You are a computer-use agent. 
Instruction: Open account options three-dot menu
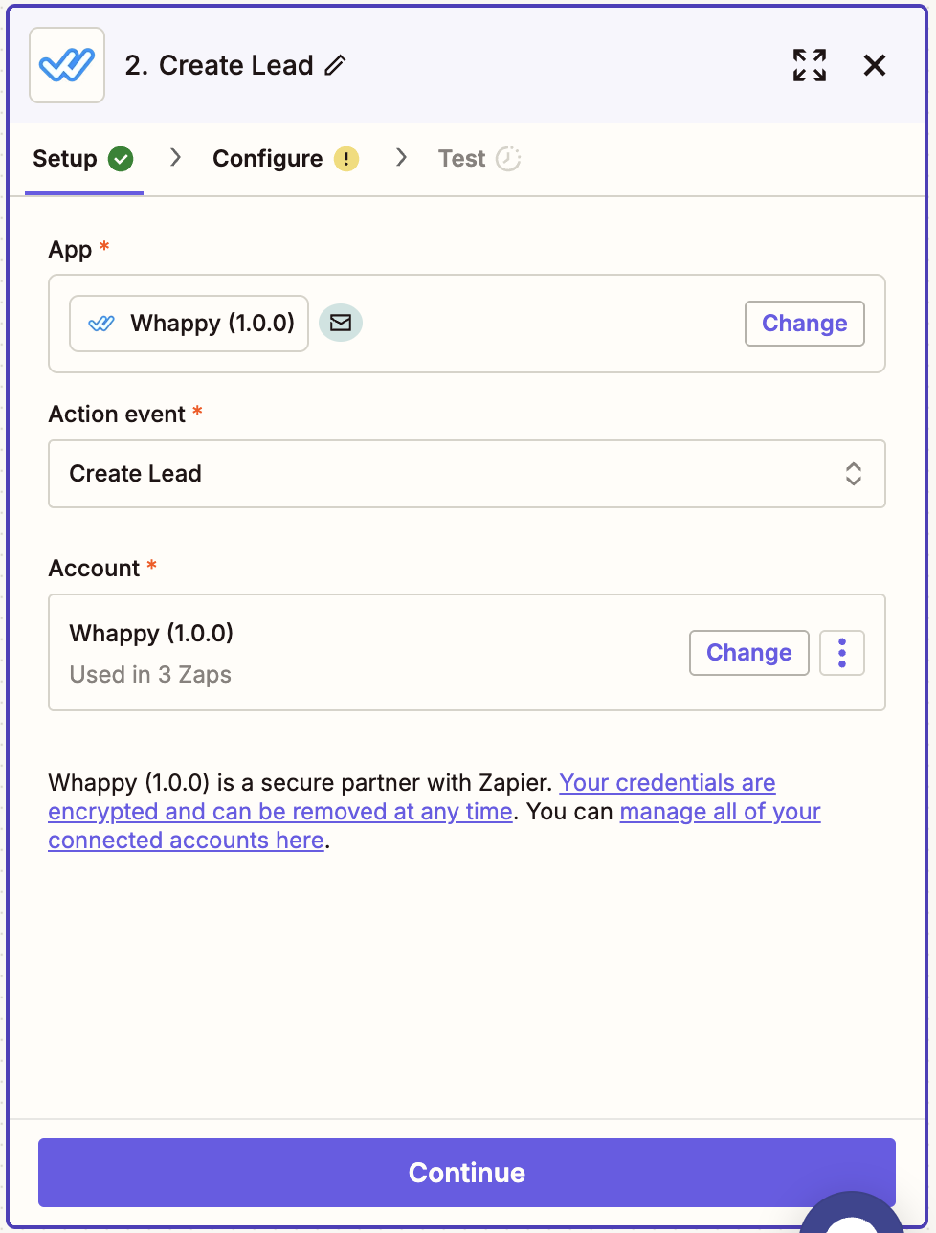coord(842,653)
